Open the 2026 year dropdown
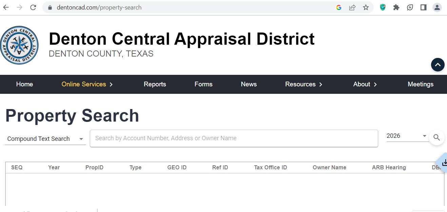 pos(407,136)
